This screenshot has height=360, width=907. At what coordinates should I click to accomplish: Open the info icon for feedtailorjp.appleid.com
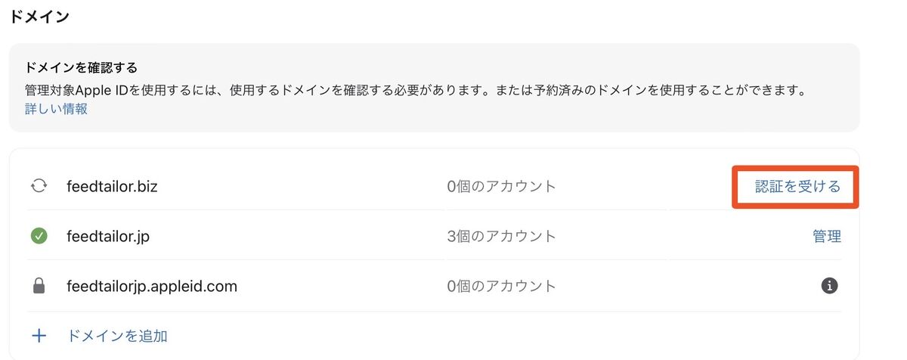pyautogui.click(x=830, y=286)
